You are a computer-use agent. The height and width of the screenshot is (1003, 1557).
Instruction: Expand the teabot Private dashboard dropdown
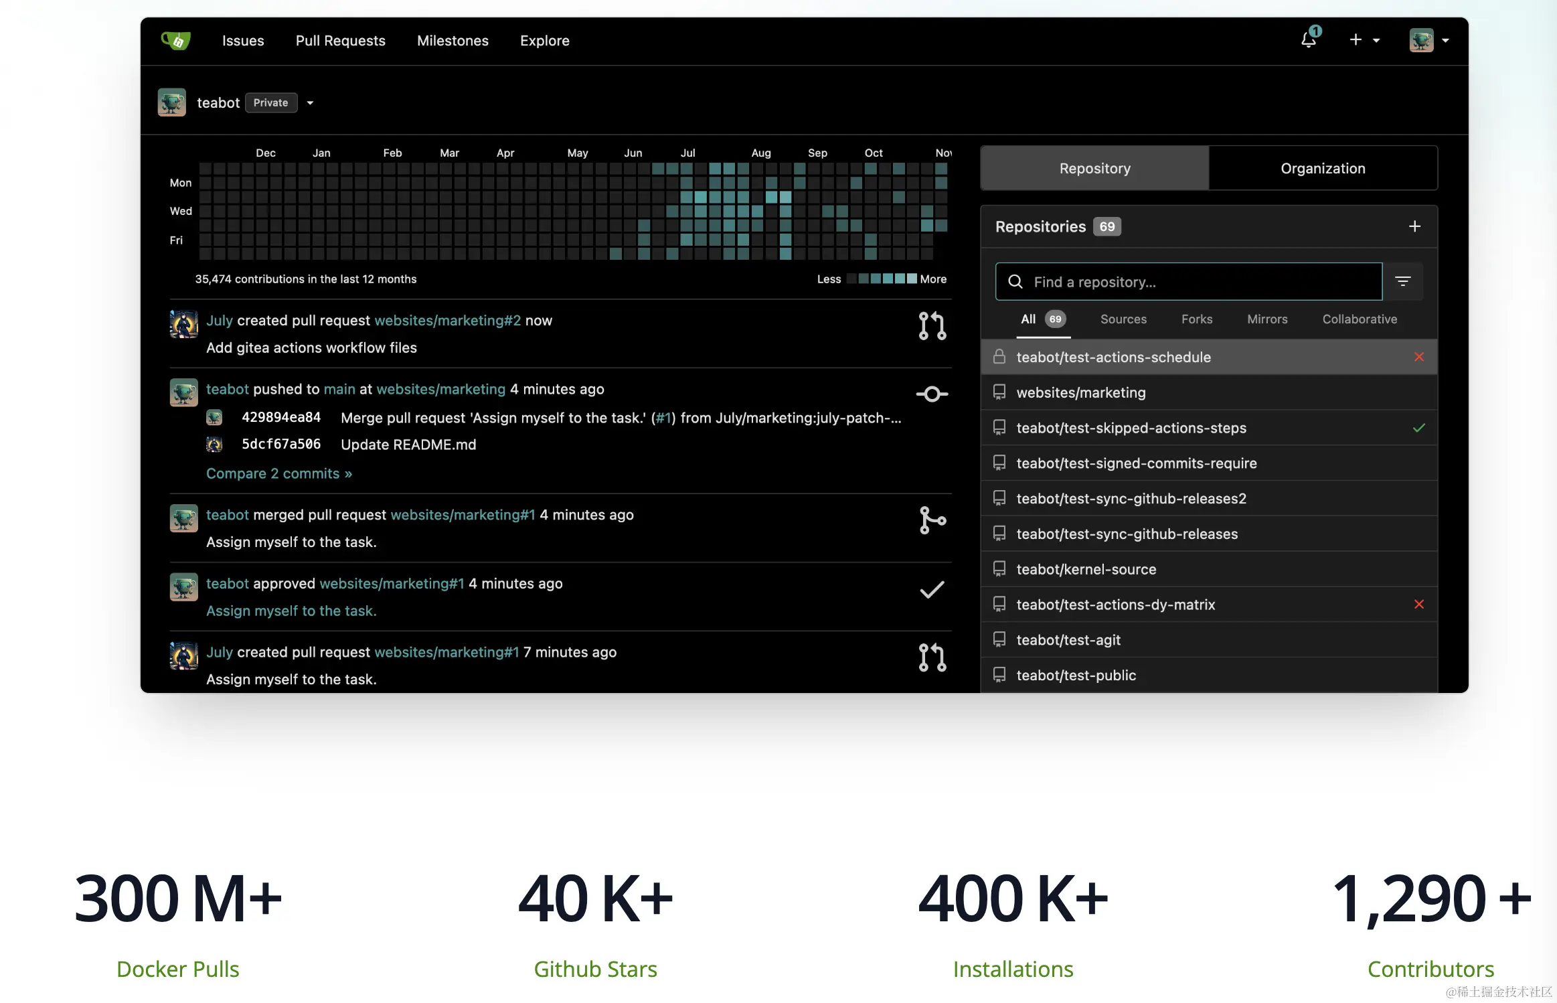(310, 103)
